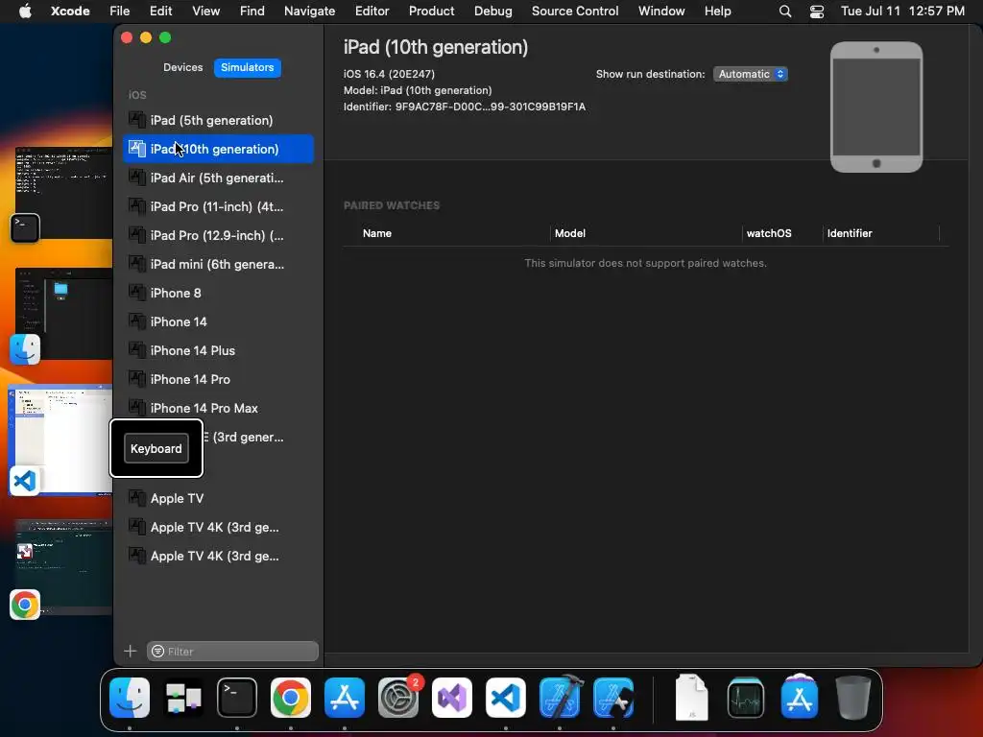Viewport: 983px width, 737px height.
Task: Open the Editor menu
Action: coord(372,12)
